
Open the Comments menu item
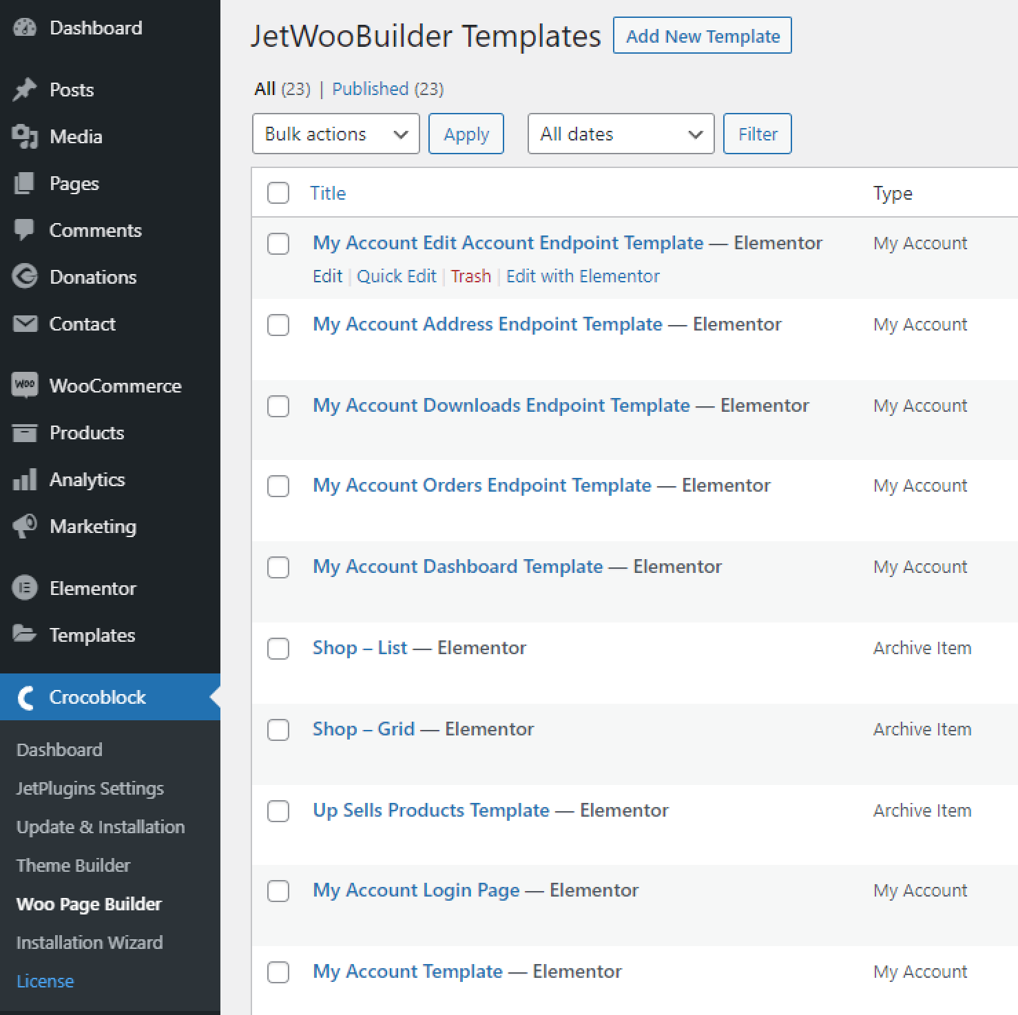pos(95,230)
